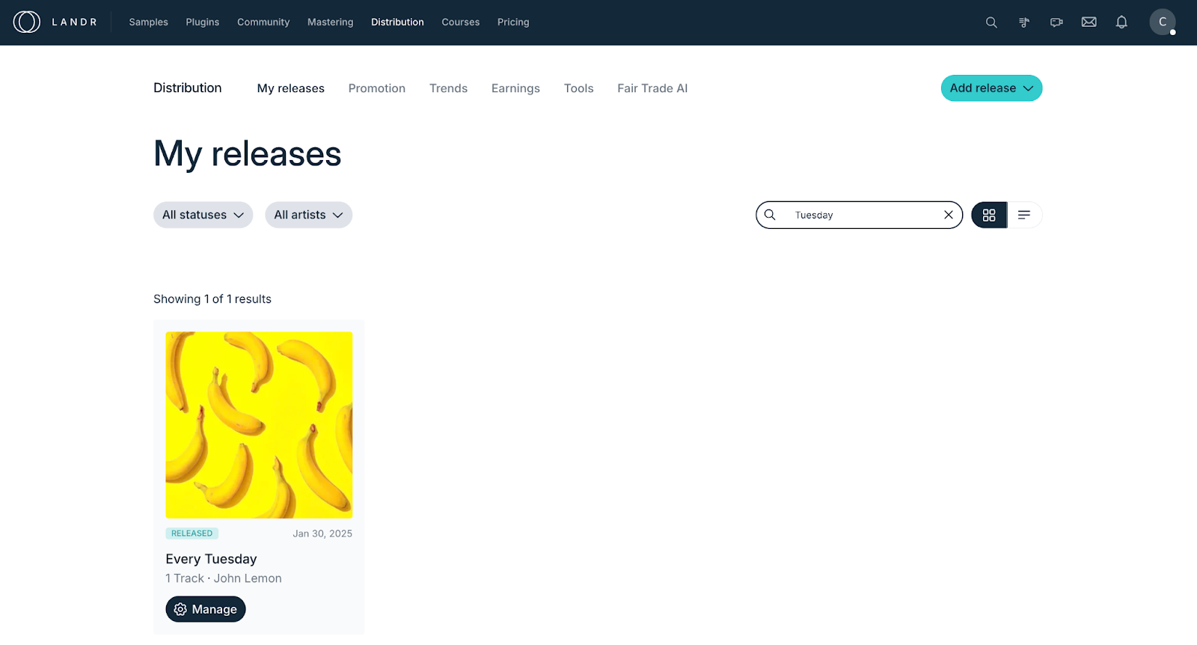
Task: Focus the releases search field
Action: pos(860,215)
